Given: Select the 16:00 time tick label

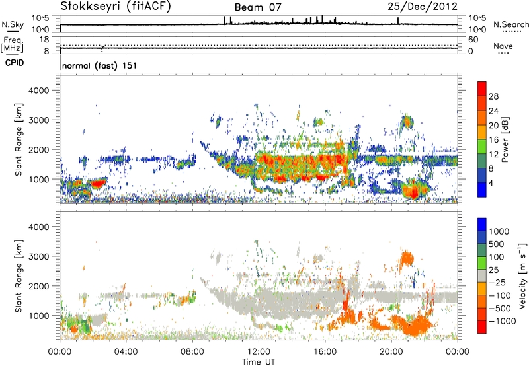Looking at the screenshot, I should (x=325, y=352).
